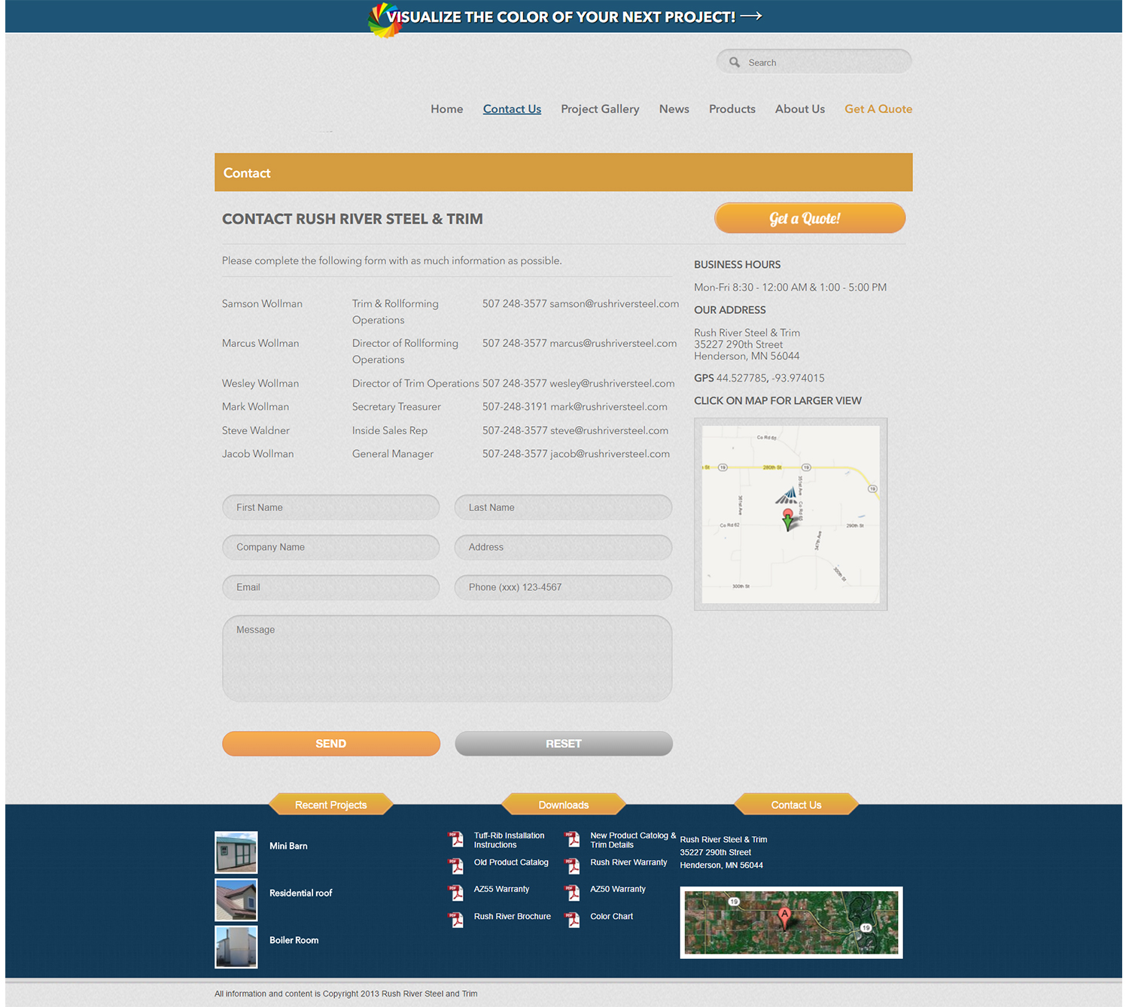Submit the form with SEND button
This screenshot has width=1129, height=1007.
[x=331, y=744]
